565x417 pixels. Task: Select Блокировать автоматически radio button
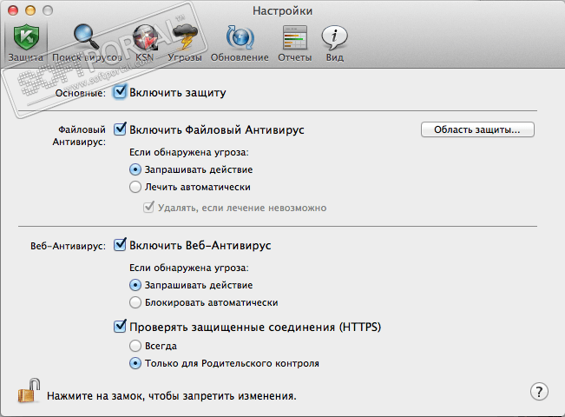pos(135,302)
